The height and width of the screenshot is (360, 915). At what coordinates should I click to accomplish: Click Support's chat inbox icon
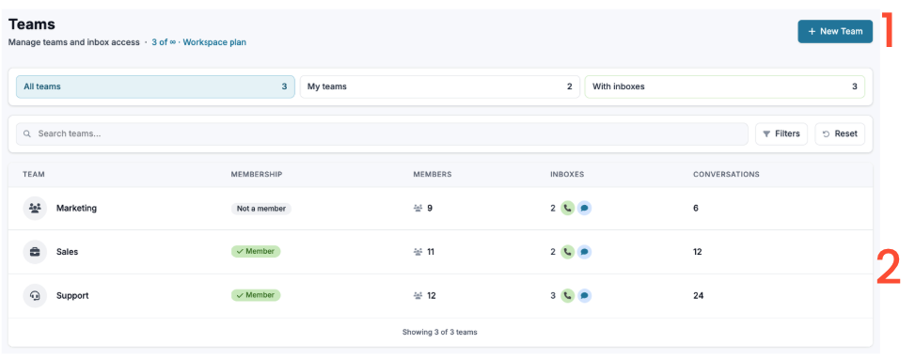[x=584, y=296]
